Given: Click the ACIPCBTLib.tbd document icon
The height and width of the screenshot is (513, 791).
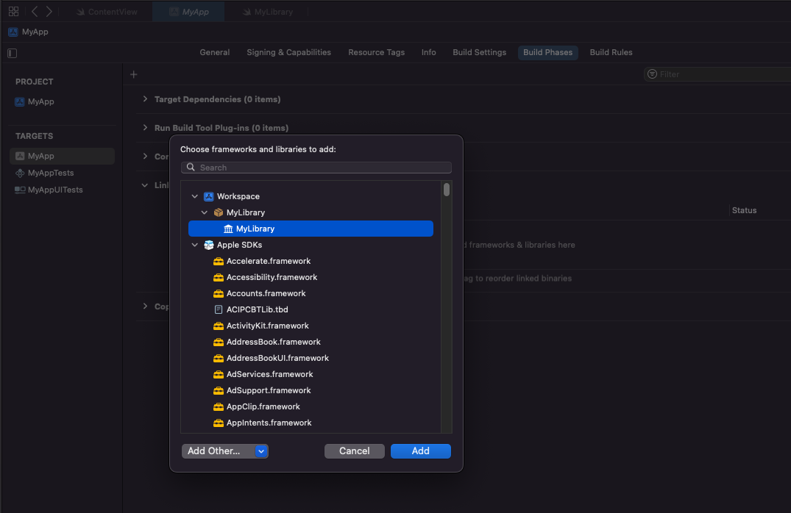Looking at the screenshot, I should [218, 309].
